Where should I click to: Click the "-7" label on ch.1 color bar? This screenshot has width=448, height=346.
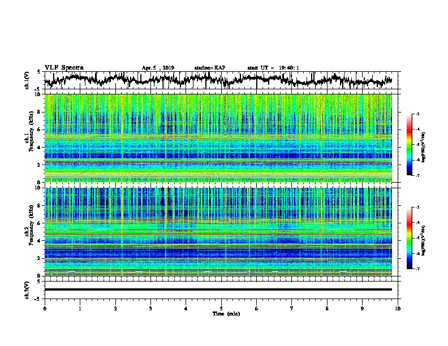coord(417,176)
